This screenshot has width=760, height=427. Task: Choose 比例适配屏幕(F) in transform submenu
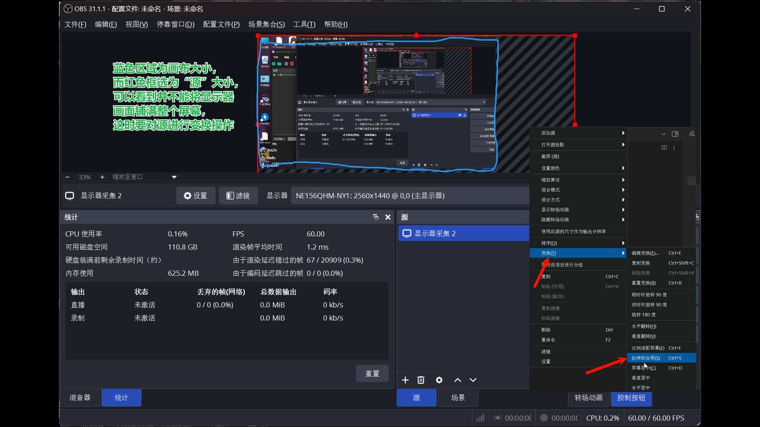[661, 348]
